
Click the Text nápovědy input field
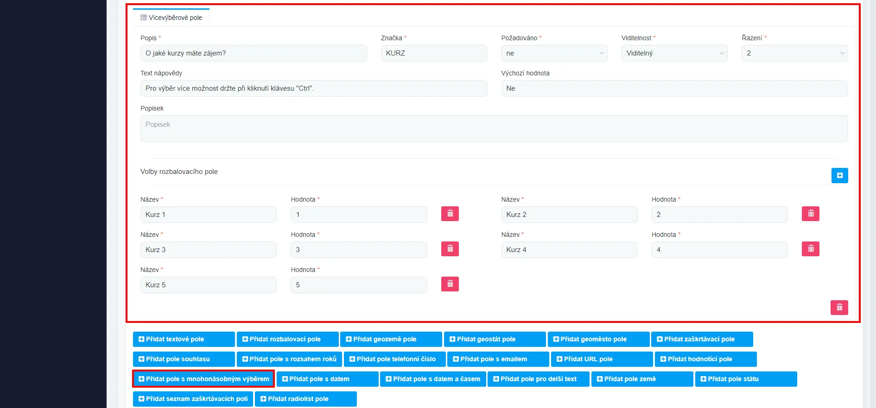pyautogui.click(x=313, y=88)
